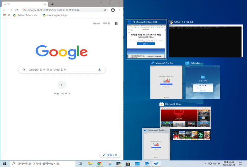The image size is (247, 167).
Task: Open the Snipping Tool taskbar icon
Action: 109,164
